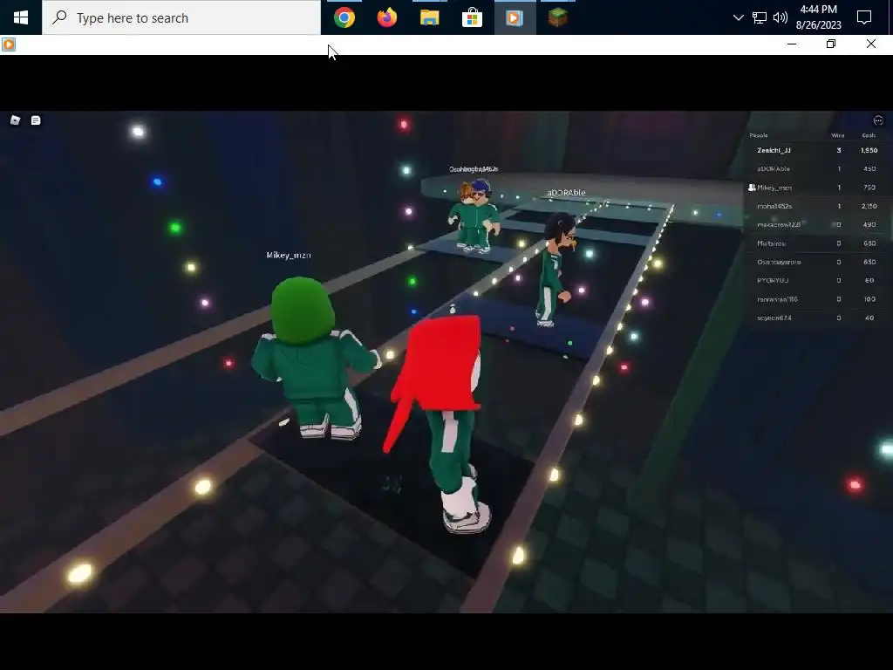The image size is (893, 670).
Task: Launch Firefox from the taskbar
Action: 387,17
